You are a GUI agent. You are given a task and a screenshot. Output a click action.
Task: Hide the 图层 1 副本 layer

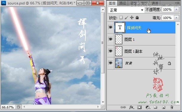(110, 51)
